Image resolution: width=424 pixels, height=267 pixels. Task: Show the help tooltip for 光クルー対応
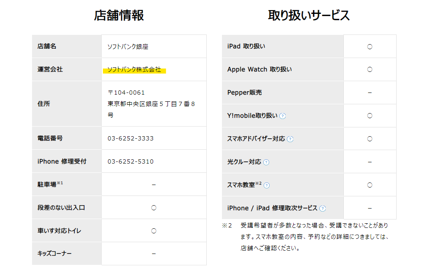tap(266, 162)
